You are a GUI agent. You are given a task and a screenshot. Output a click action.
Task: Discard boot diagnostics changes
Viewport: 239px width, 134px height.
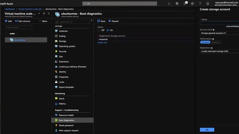point(114,21)
